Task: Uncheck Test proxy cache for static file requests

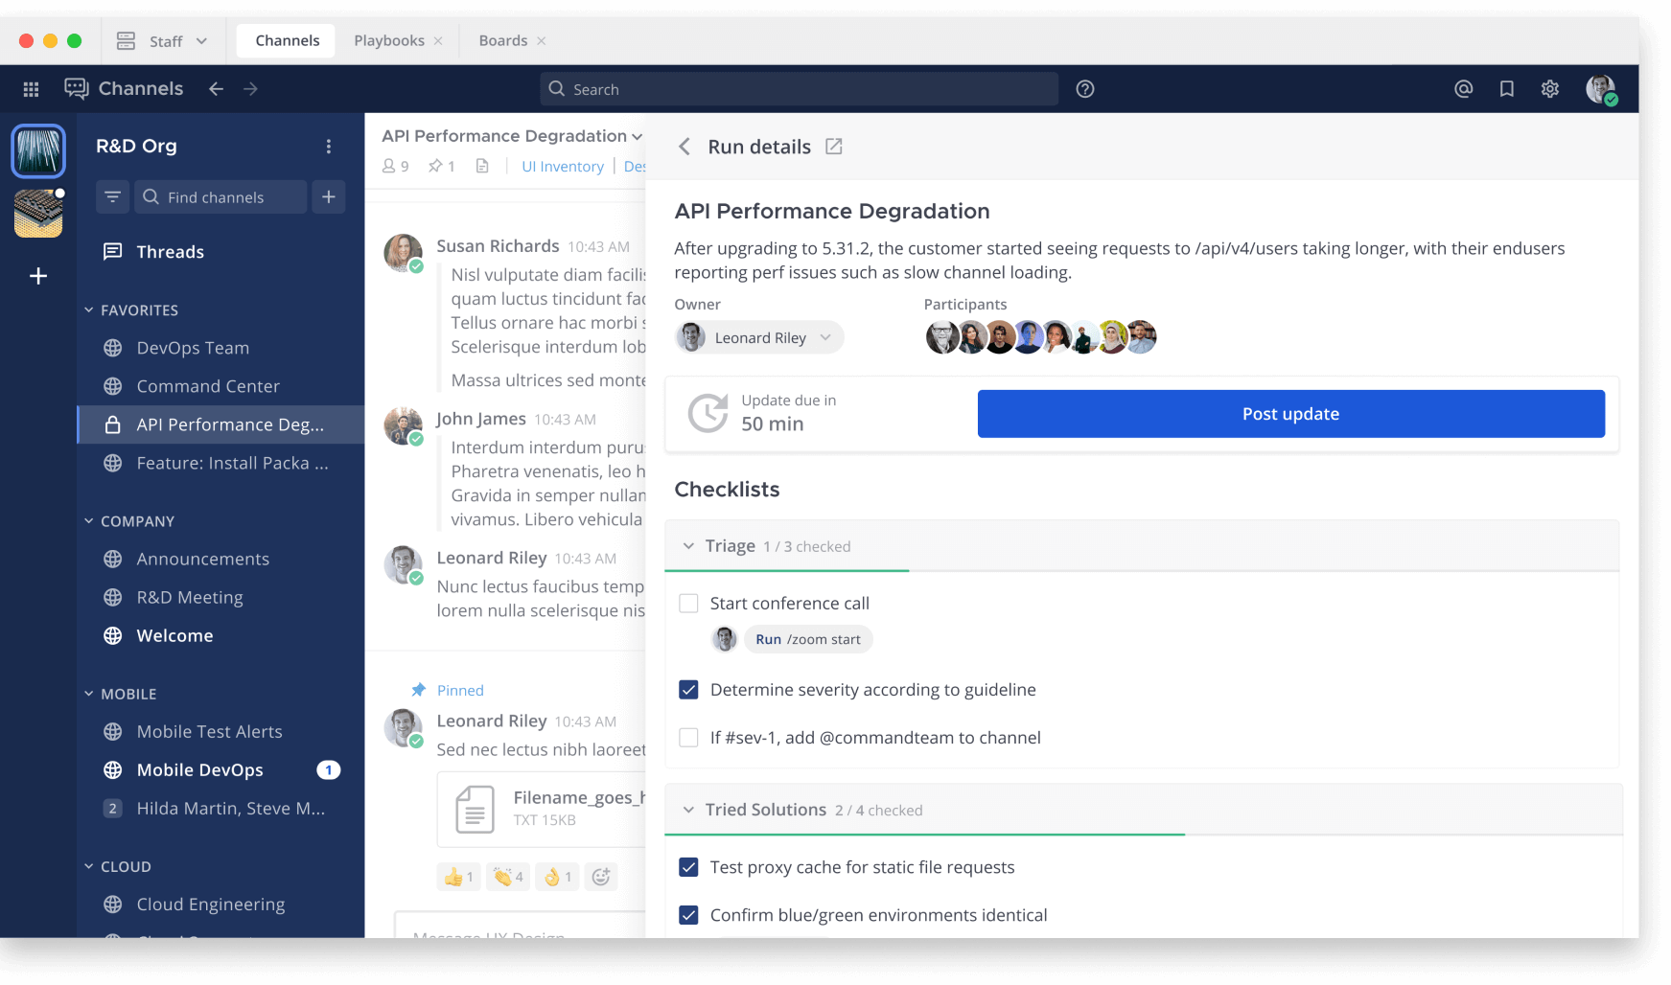Action: pyautogui.click(x=688, y=867)
